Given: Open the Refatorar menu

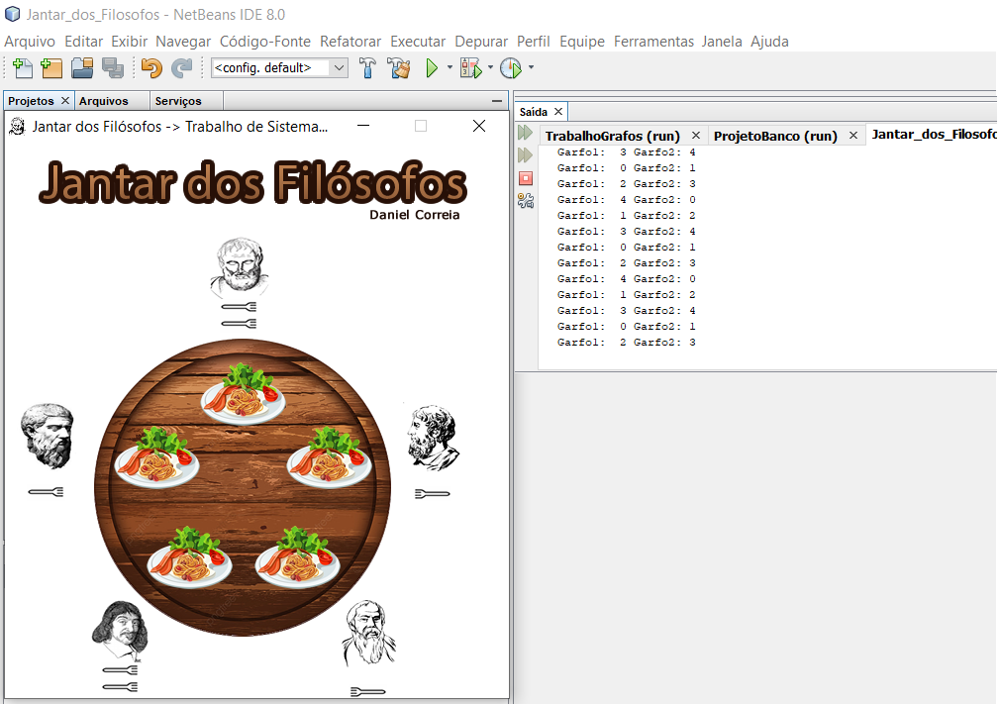Looking at the screenshot, I should click(x=350, y=42).
